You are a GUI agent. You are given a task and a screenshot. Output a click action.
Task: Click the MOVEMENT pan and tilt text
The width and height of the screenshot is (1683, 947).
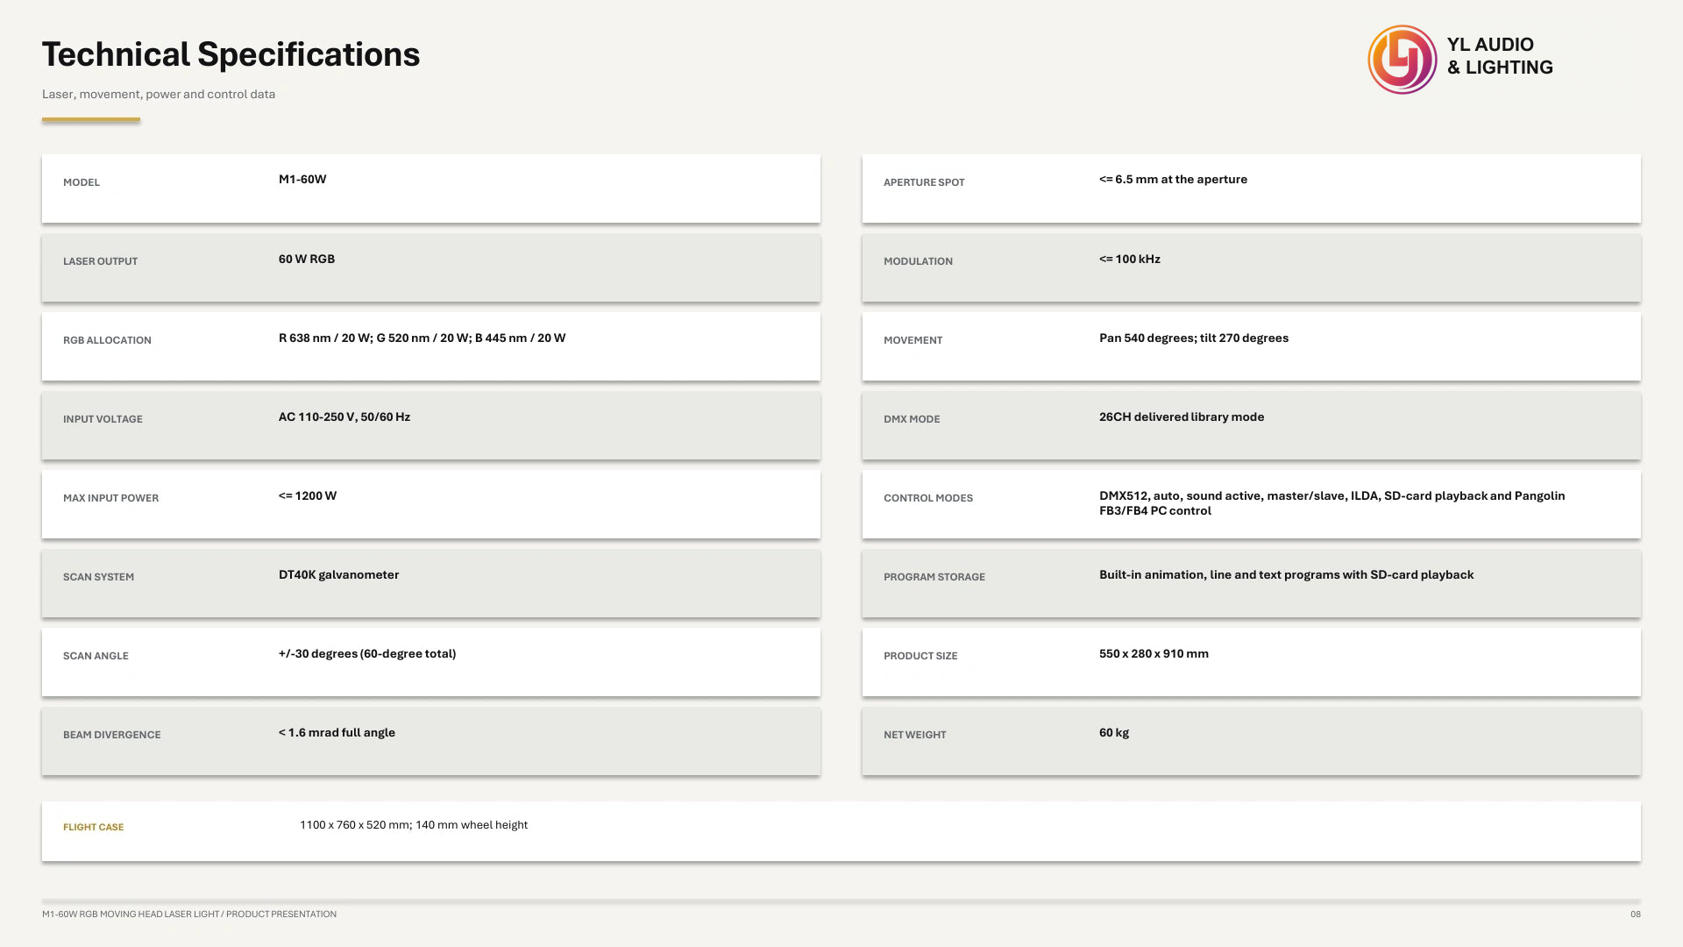tap(1194, 338)
